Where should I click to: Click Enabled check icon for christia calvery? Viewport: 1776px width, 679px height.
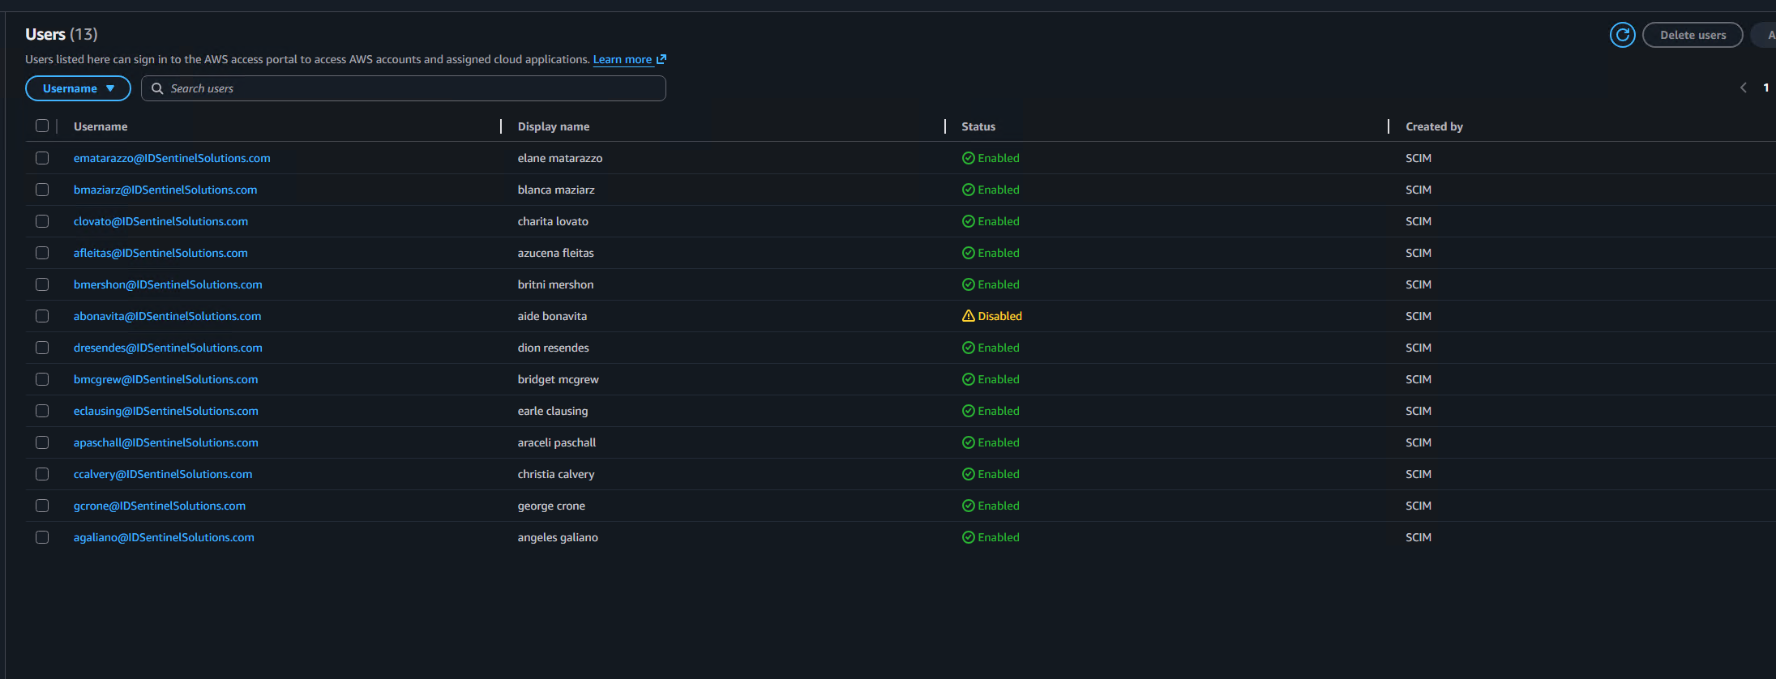click(968, 474)
